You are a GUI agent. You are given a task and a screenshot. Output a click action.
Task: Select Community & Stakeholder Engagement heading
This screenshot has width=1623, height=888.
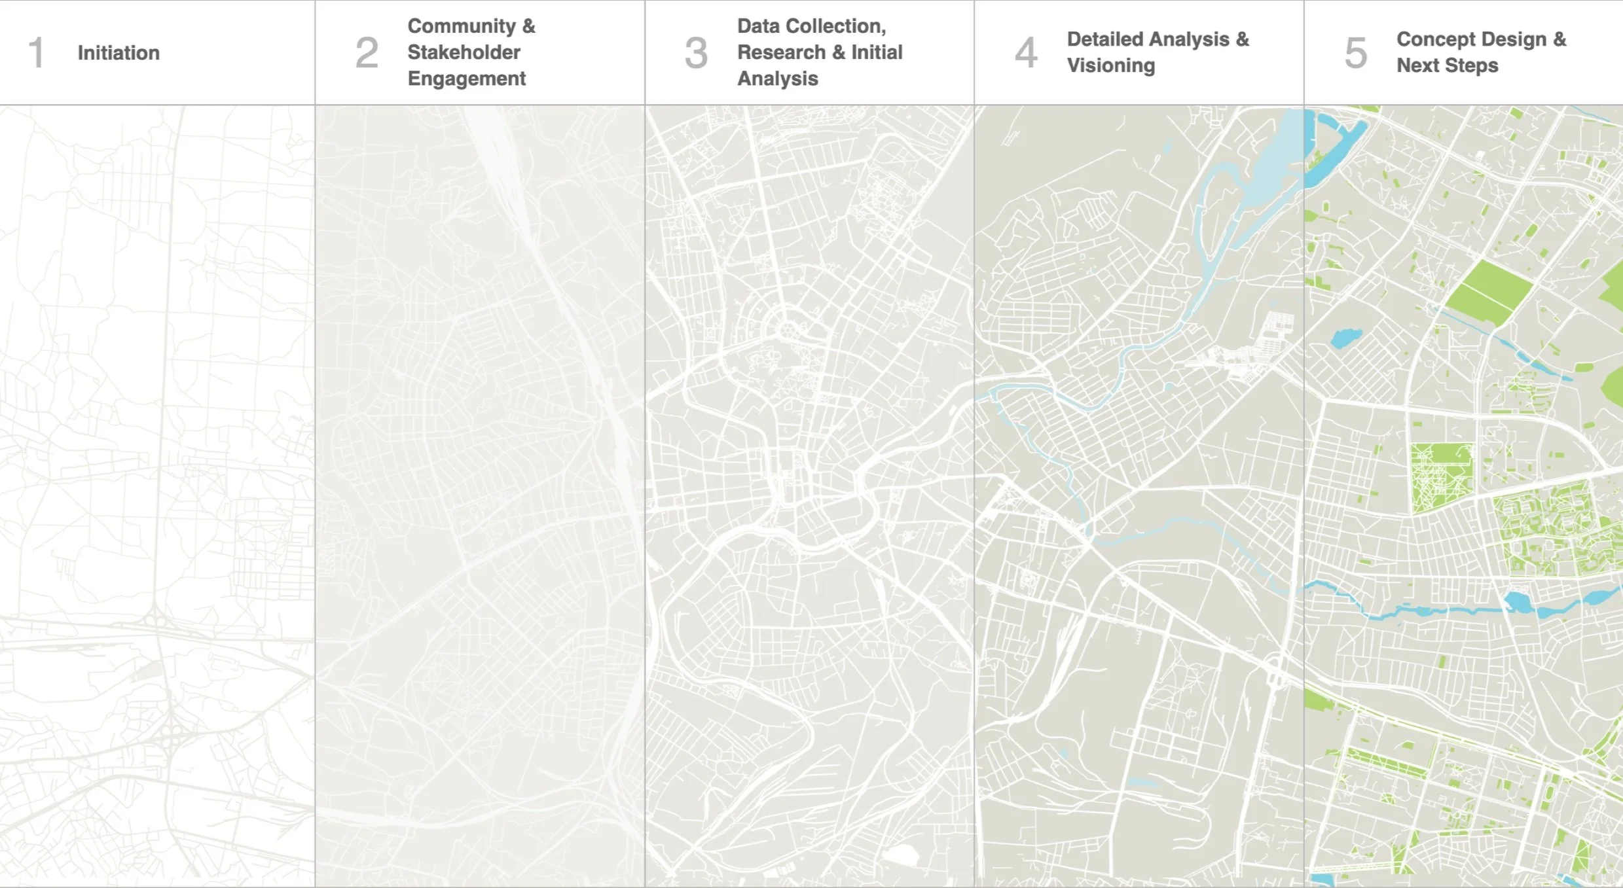[470, 52]
